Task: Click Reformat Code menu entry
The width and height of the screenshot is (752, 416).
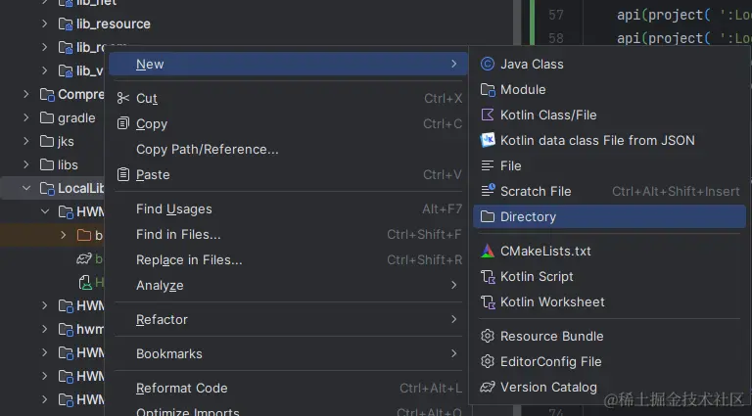Action: coord(182,388)
